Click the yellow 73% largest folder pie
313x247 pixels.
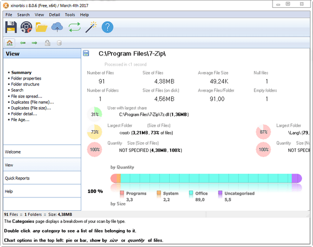click(x=95, y=132)
